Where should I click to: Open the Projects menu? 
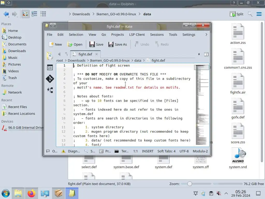click(117, 34)
